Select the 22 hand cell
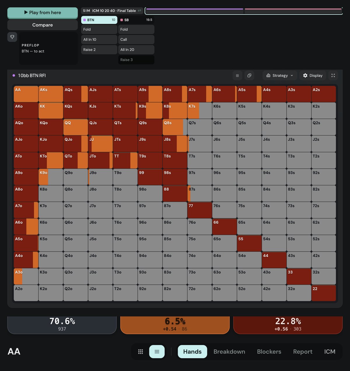The image size is (350, 371). coord(323,293)
